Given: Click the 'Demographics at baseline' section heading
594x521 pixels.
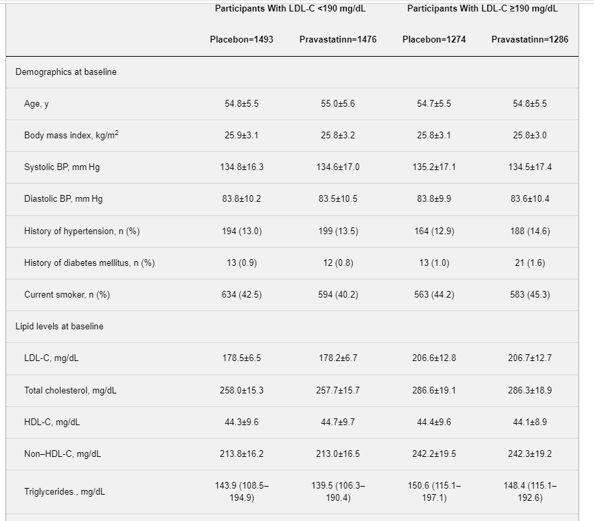Looking at the screenshot, I should pos(66,72).
